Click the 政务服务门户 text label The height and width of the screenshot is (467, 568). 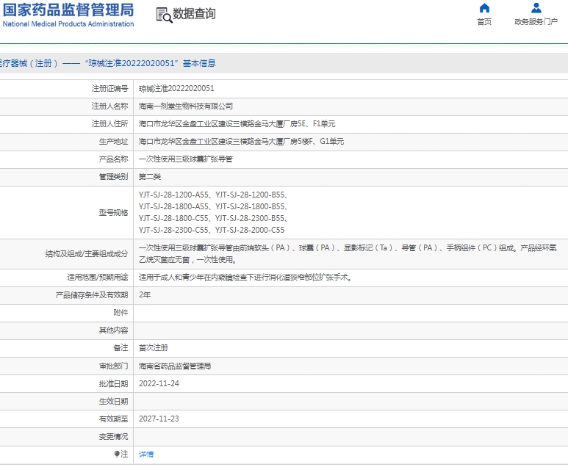536,22
